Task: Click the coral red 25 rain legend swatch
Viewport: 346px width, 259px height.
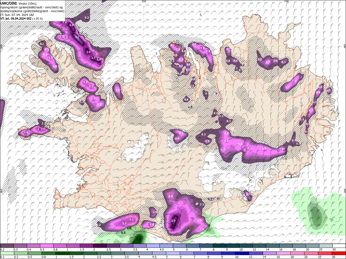Action: (325, 253)
